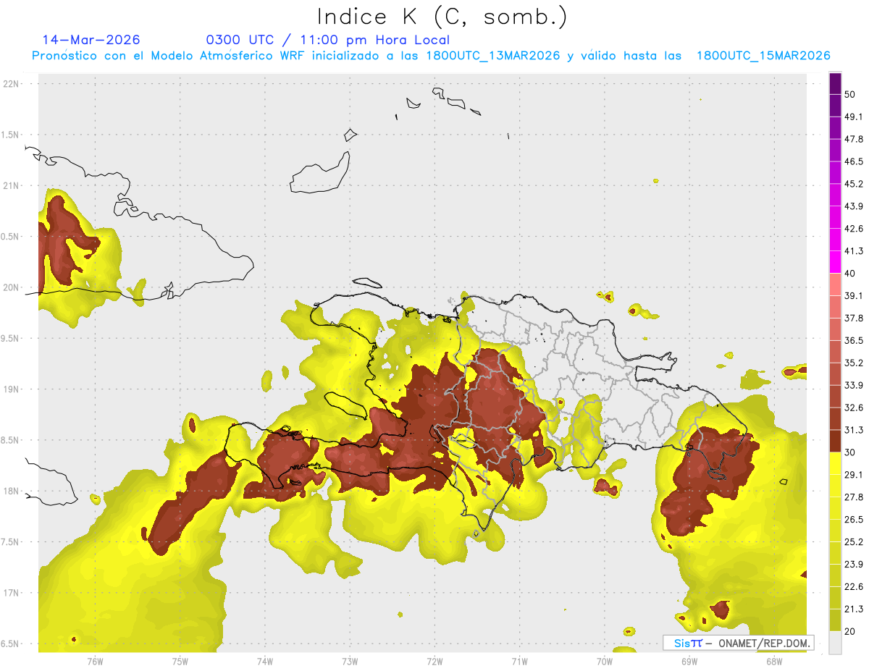869x671 pixels.
Task: Click the 'ONAMET/REP.DOM.' credit label
Action: 763,643
